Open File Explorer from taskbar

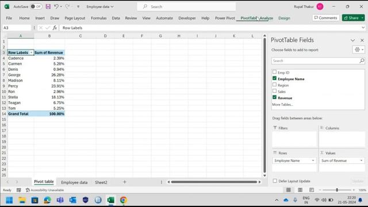point(22,200)
